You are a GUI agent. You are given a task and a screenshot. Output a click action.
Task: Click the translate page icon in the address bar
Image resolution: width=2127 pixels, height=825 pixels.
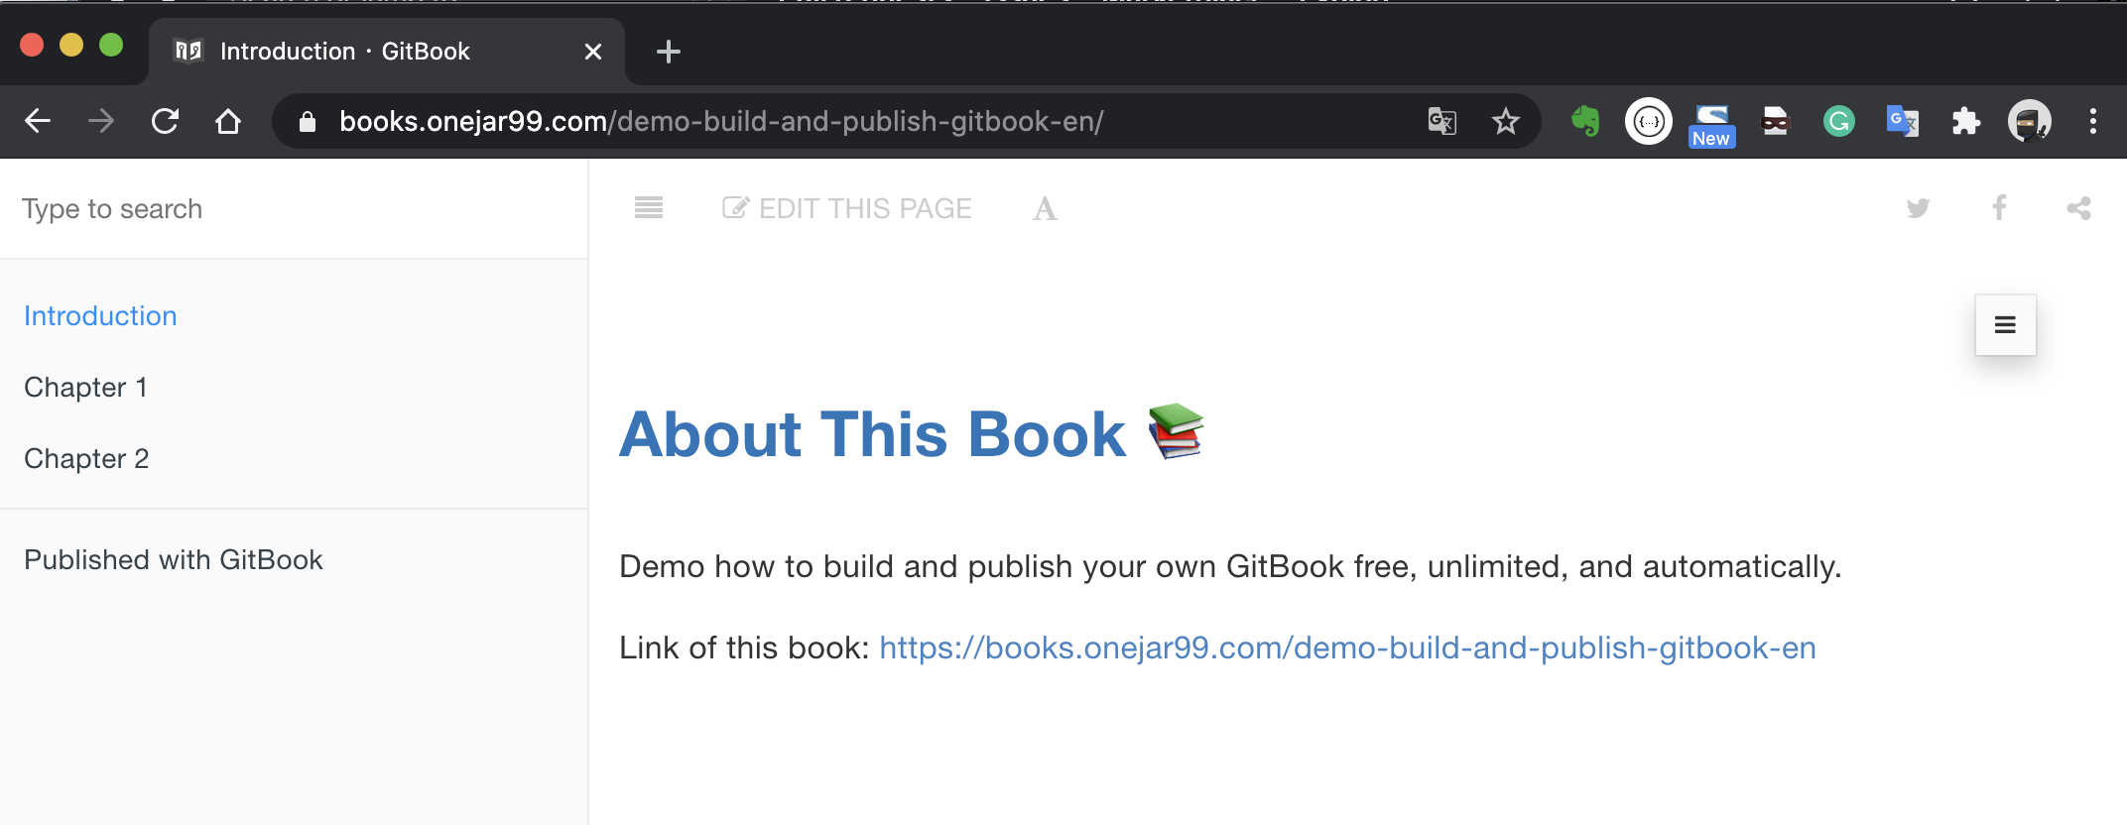point(1441,121)
